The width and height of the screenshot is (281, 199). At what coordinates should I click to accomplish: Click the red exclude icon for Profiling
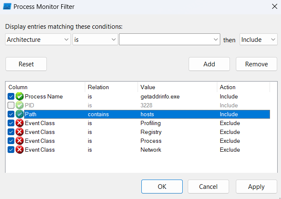coord(19,123)
